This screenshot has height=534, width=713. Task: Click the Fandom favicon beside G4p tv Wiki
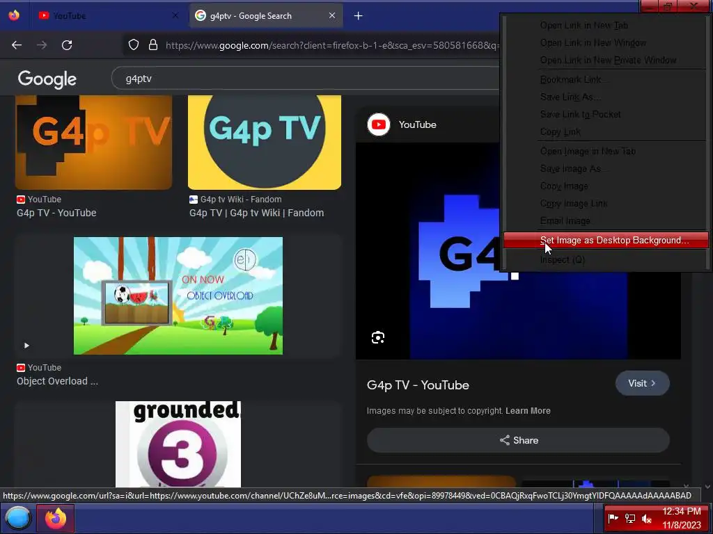194,200
